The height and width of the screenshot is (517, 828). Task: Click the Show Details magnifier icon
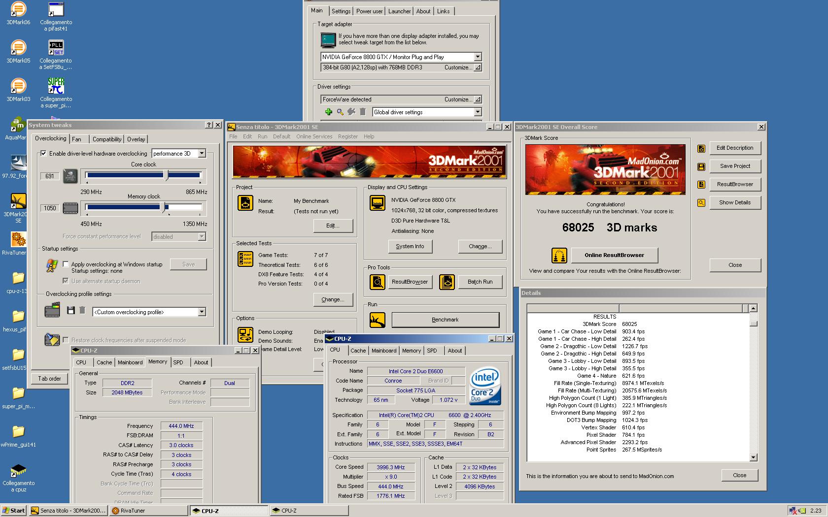click(x=701, y=203)
